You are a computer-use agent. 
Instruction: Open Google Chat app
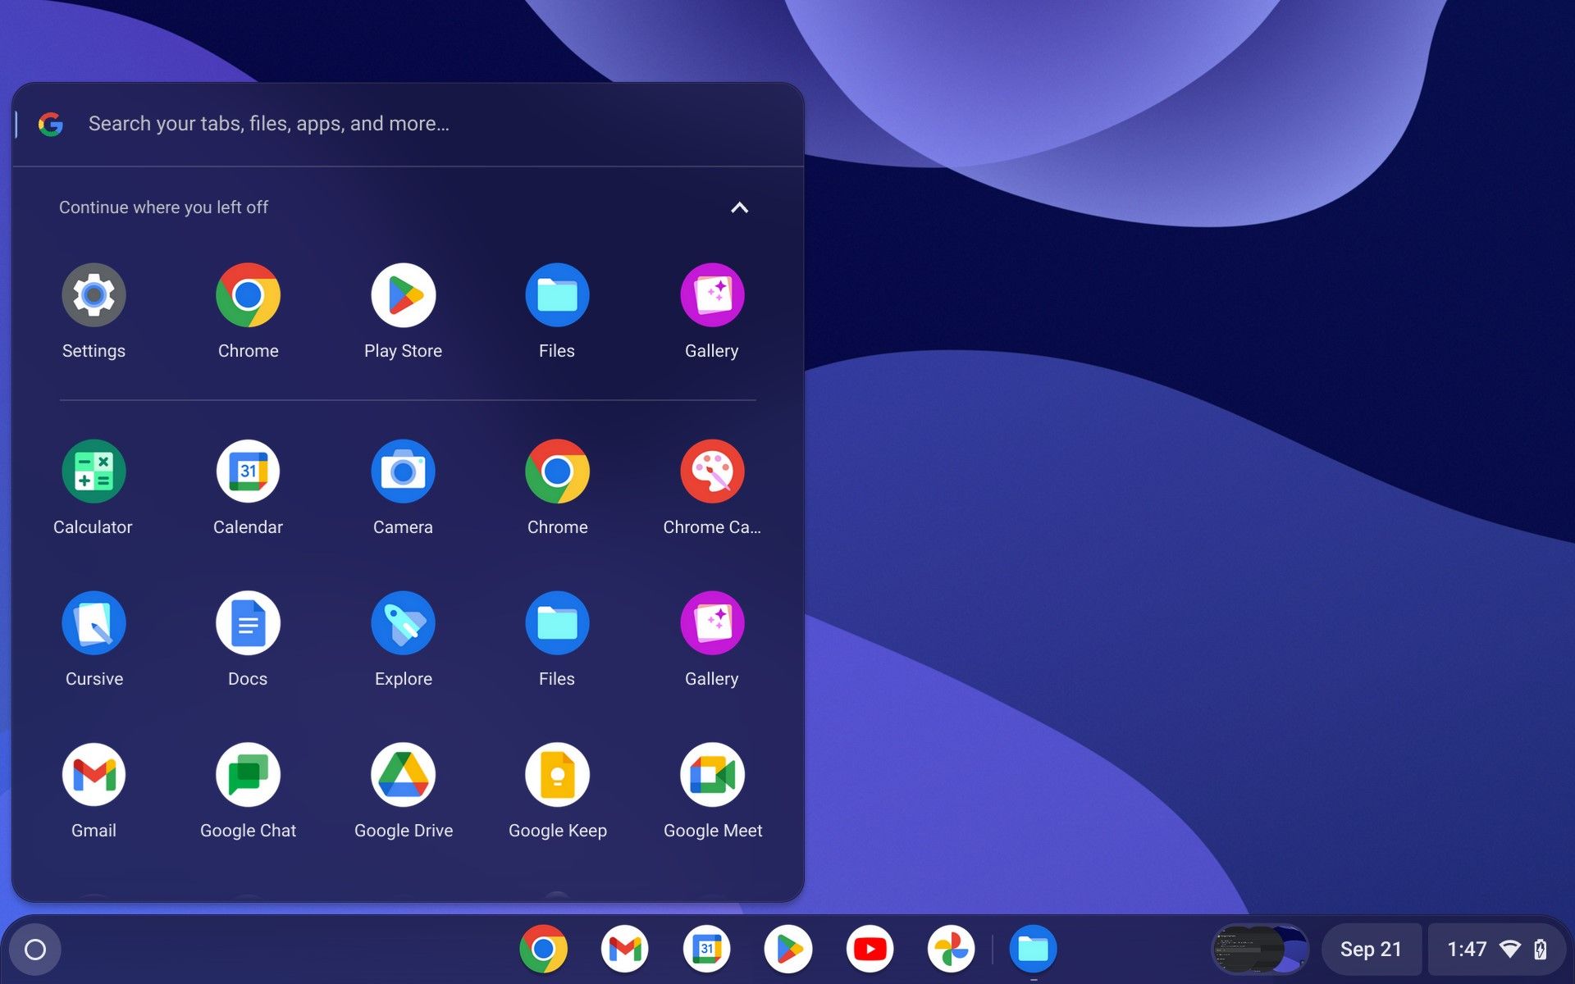click(247, 774)
